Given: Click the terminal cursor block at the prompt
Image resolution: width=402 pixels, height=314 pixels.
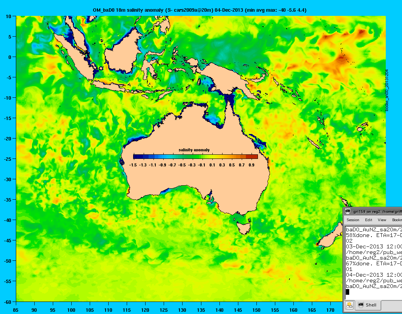Looking at the screenshot, I should click(x=347, y=292).
